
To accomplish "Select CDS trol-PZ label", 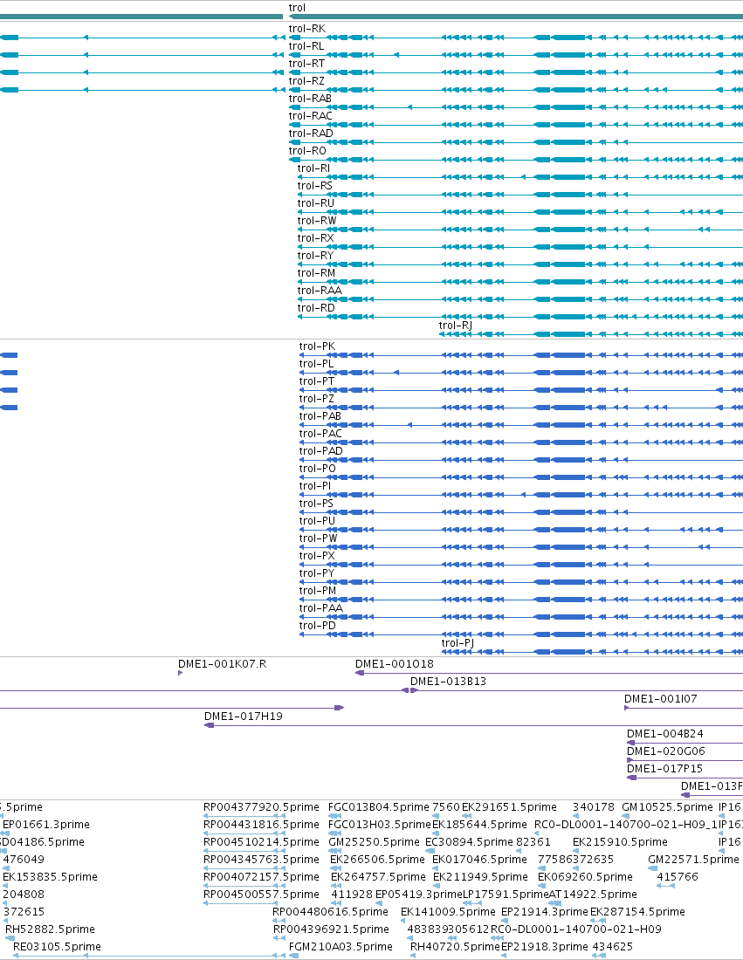I will click(x=317, y=399).
